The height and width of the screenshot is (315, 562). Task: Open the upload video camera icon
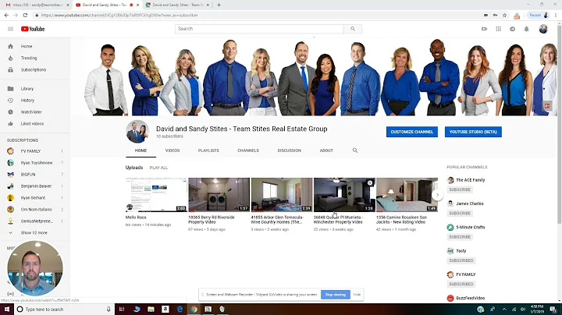(484, 29)
